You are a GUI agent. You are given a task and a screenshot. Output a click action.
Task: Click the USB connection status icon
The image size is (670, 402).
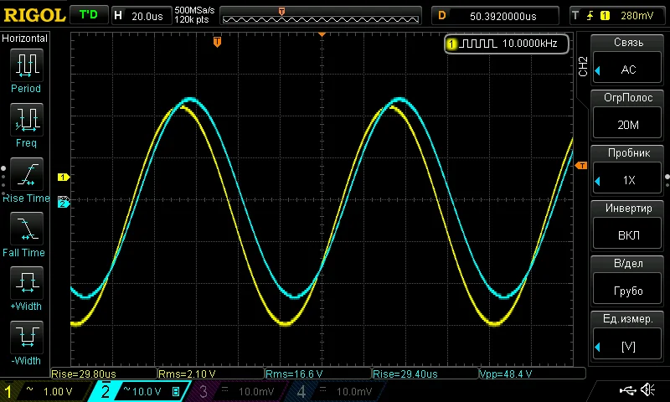pyautogui.click(x=627, y=389)
